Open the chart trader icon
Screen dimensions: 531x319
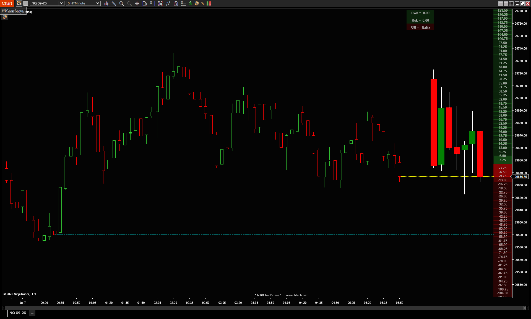pyautogui.click(x=153, y=3)
